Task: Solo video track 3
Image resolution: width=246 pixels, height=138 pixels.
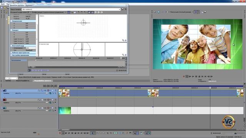Action: coord(55,108)
